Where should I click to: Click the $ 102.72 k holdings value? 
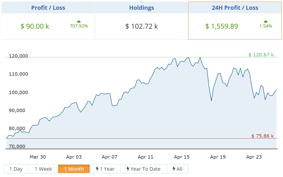tap(141, 26)
